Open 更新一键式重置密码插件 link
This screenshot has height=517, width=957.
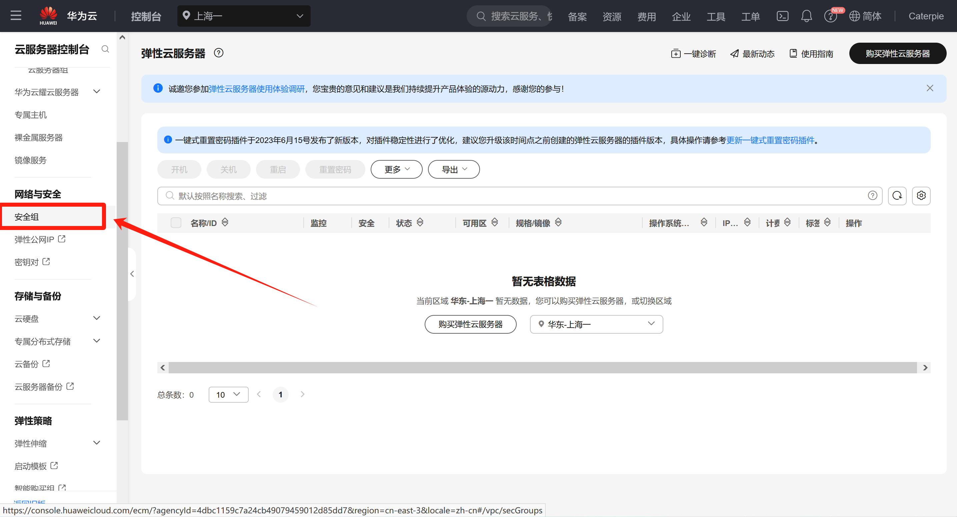[x=770, y=140]
